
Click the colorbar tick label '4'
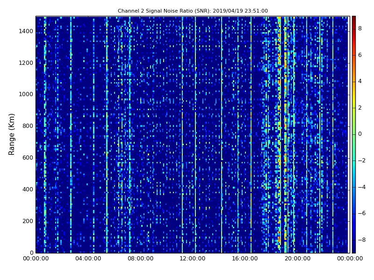pos(360,81)
